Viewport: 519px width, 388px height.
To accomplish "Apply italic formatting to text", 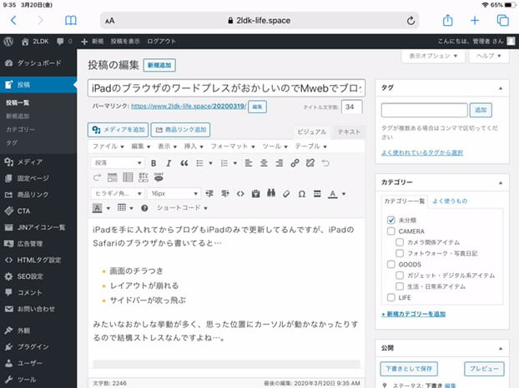I will tap(167, 163).
